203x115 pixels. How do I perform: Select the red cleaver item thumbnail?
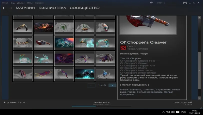click(x=43, y=43)
